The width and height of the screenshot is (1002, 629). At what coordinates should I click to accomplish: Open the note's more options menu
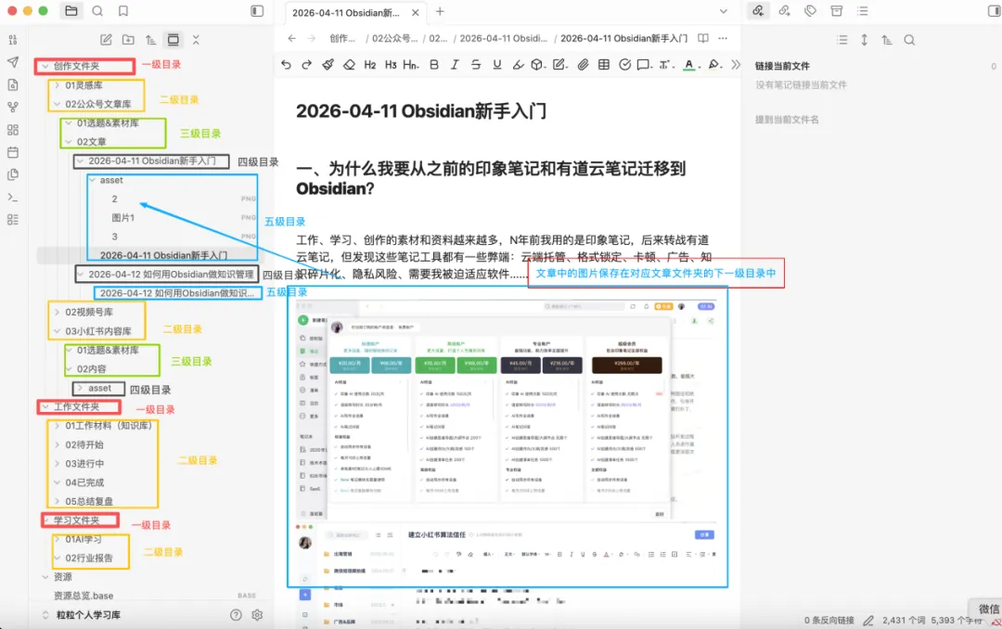pos(723,38)
